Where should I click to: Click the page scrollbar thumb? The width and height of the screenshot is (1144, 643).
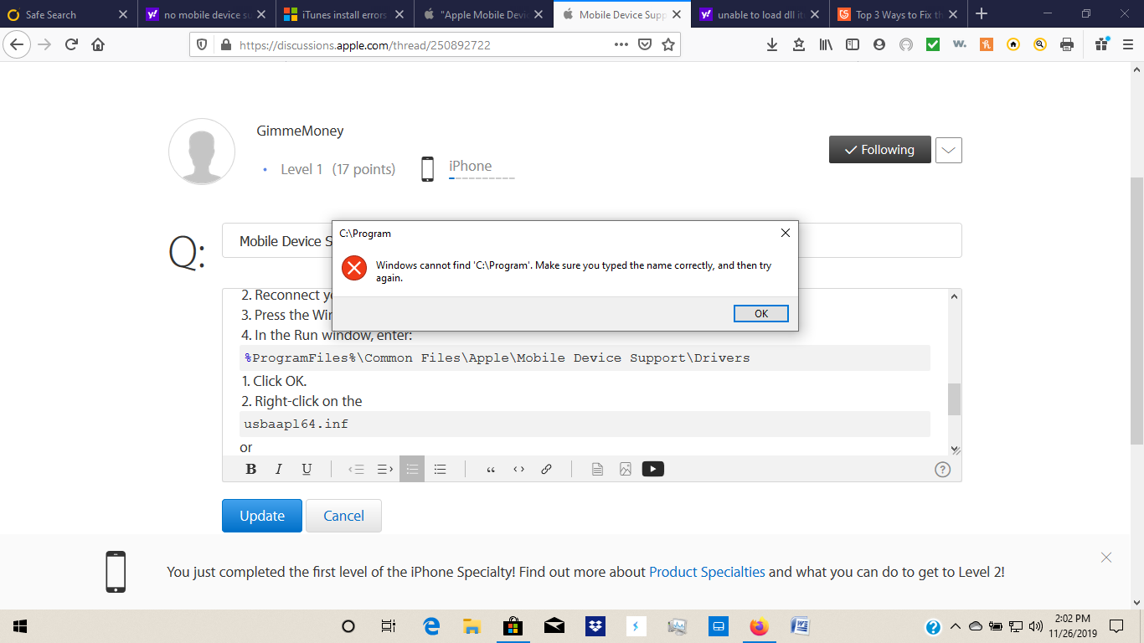click(1136, 309)
